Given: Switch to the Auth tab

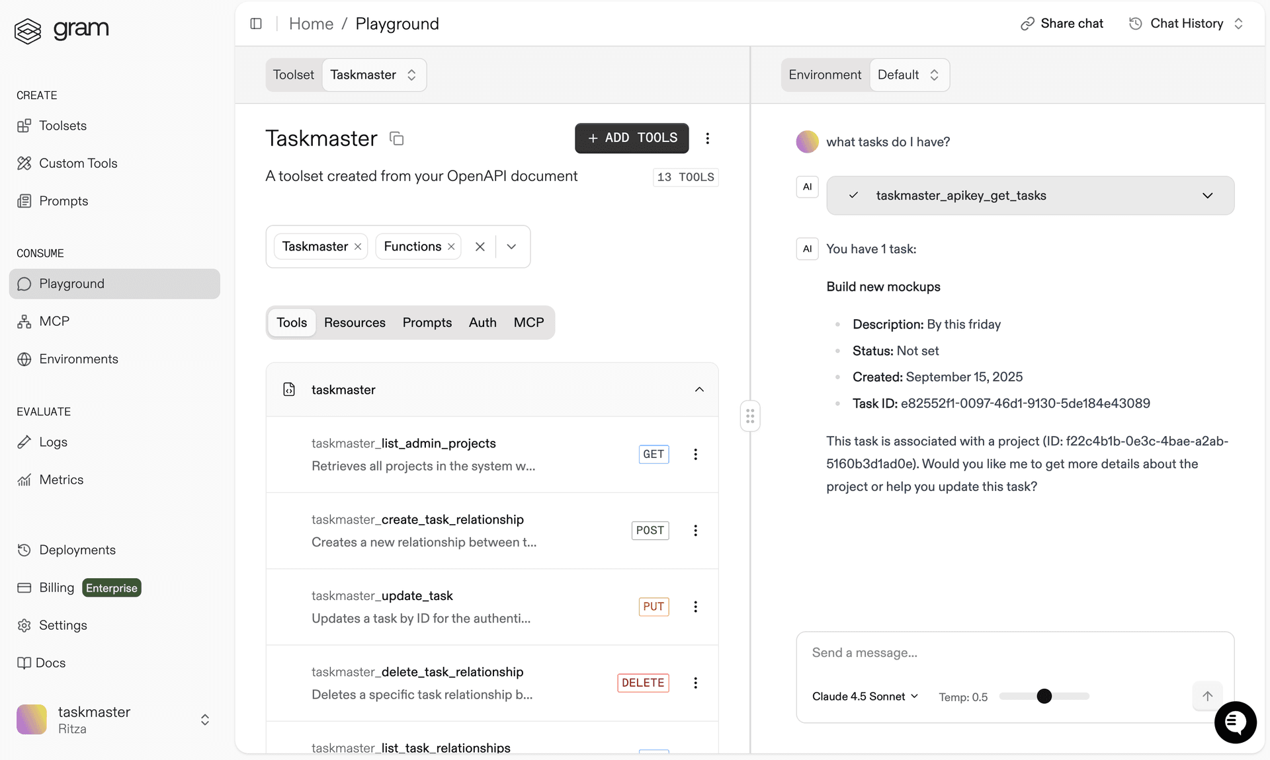Looking at the screenshot, I should 482,323.
